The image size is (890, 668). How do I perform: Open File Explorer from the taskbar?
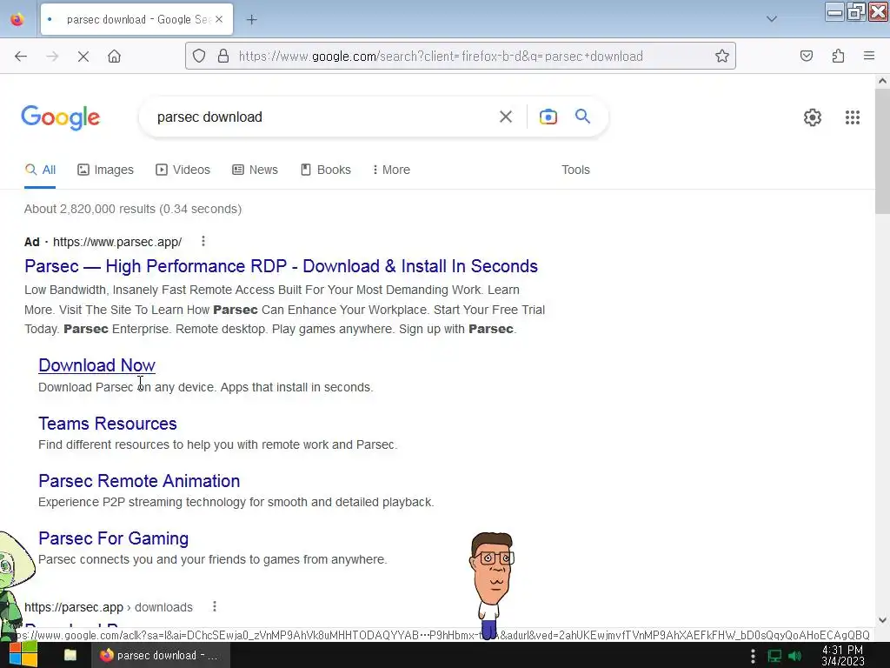[x=70, y=655]
